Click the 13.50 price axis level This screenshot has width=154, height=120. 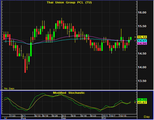pyautogui.click(x=142, y=81)
